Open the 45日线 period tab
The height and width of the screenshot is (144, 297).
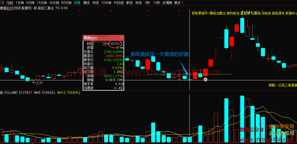119,3
